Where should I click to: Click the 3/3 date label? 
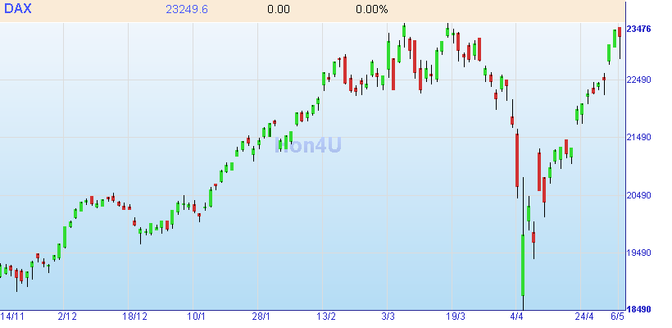388,317
